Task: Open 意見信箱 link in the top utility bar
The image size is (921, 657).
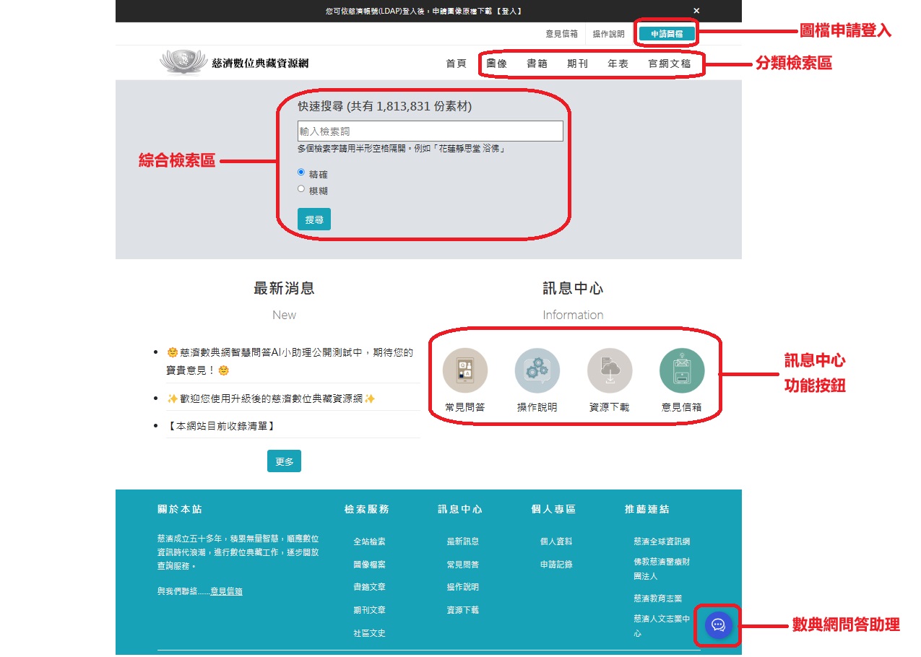Action: [561, 34]
